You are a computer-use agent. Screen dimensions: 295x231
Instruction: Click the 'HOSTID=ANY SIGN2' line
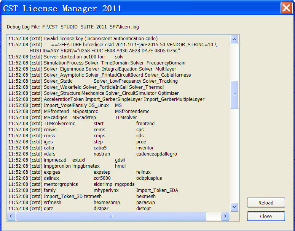(x=105, y=51)
